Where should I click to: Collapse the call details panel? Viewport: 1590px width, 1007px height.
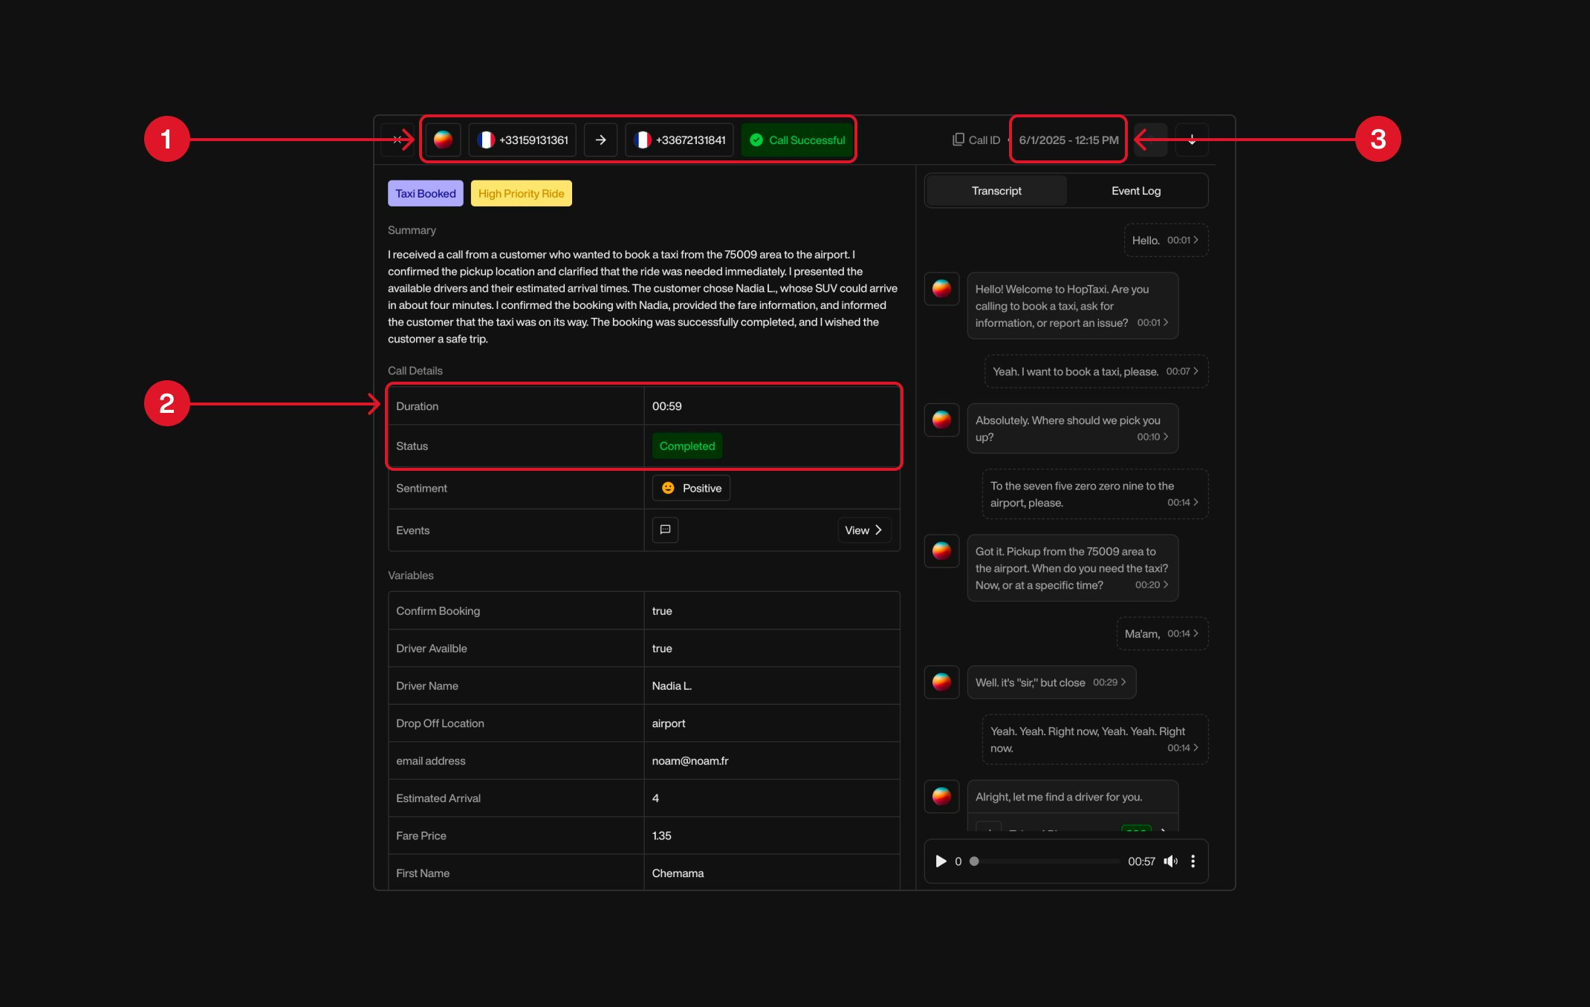tap(397, 139)
